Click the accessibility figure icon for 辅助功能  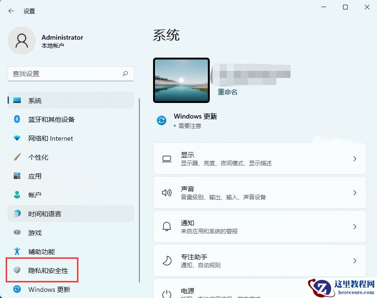(17, 251)
